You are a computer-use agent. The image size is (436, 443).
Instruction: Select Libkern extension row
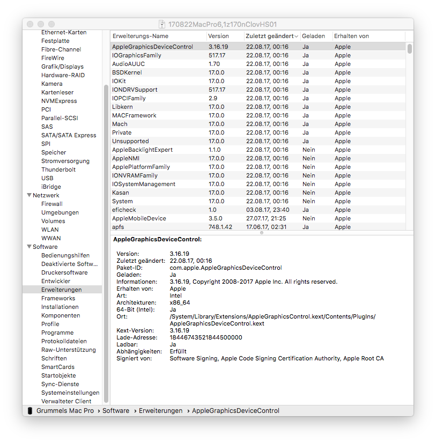(258, 107)
